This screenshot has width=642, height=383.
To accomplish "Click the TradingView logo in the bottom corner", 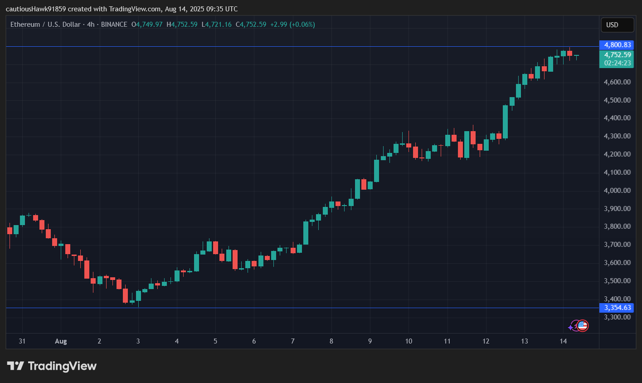I will (x=52, y=366).
